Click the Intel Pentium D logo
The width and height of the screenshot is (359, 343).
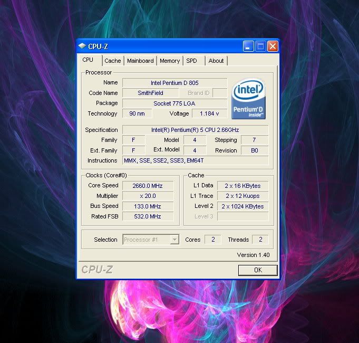coord(249,99)
